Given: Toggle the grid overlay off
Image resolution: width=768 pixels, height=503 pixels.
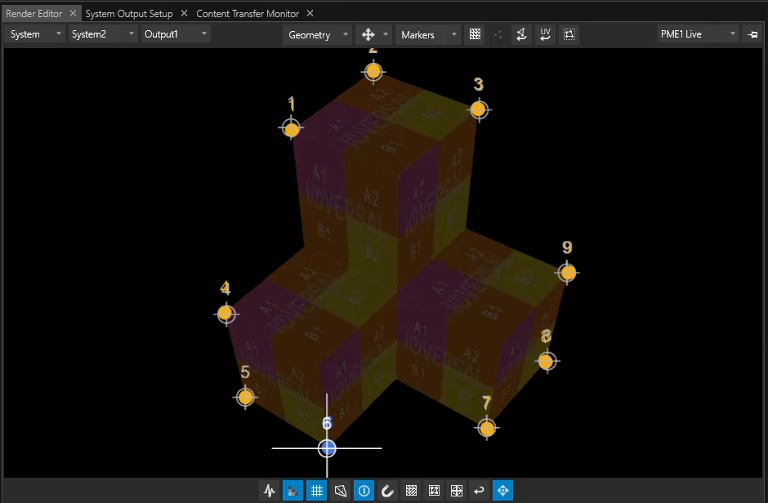Looking at the screenshot, I should (315, 490).
